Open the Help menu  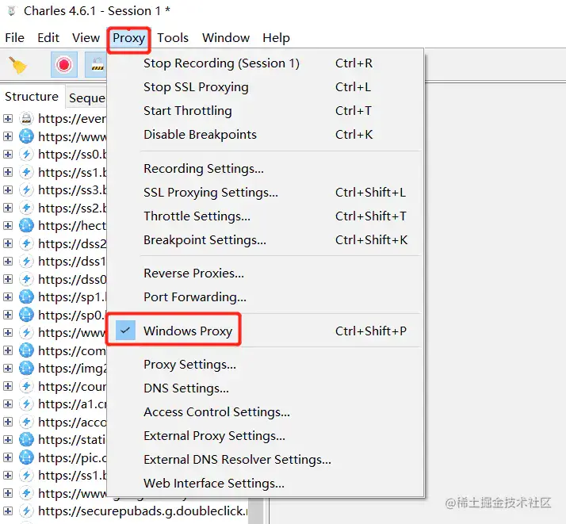276,37
